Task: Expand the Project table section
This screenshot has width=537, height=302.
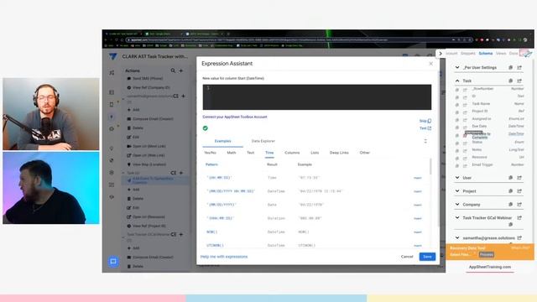Action: [x=457, y=191]
